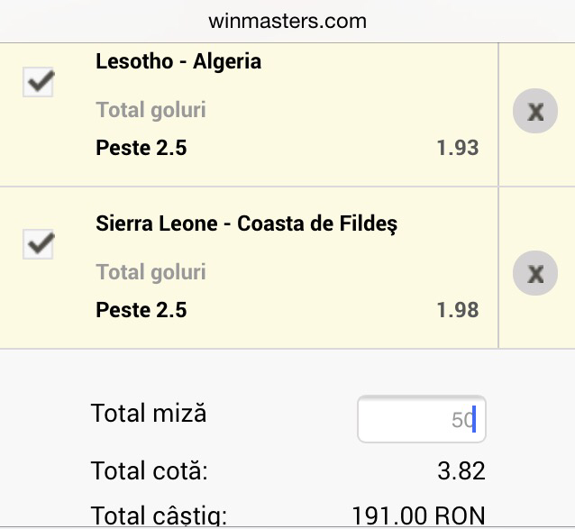Click Total goluri under Sierra Leone match

pos(151,272)
